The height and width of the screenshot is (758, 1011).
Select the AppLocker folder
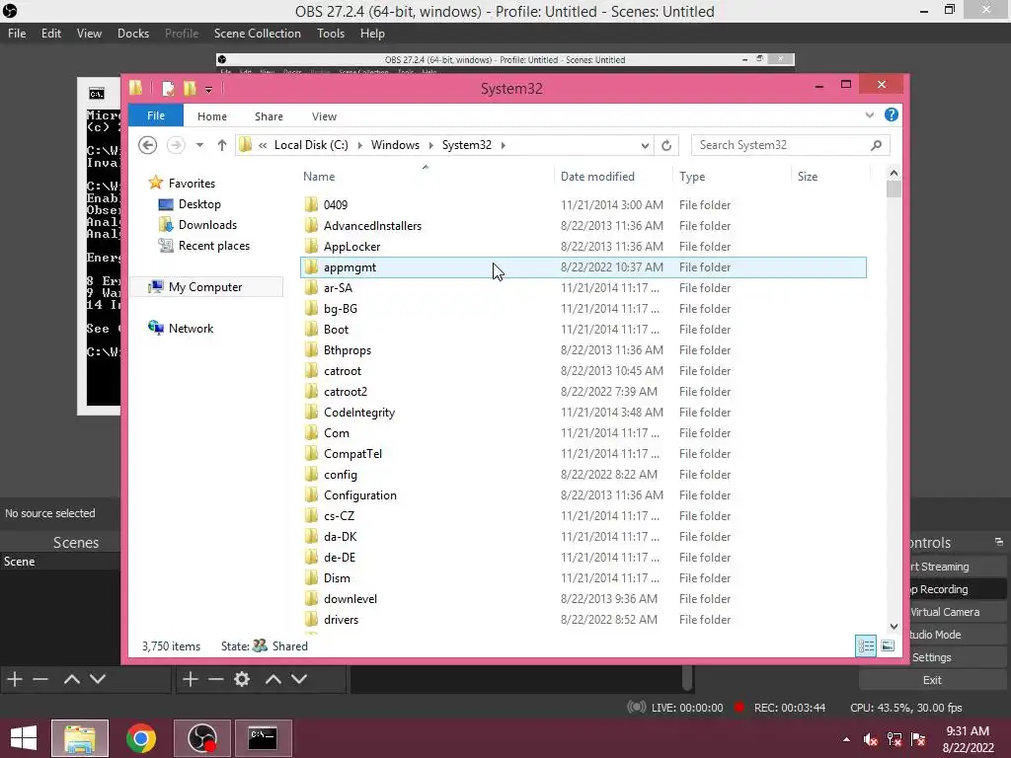[583, 246]
